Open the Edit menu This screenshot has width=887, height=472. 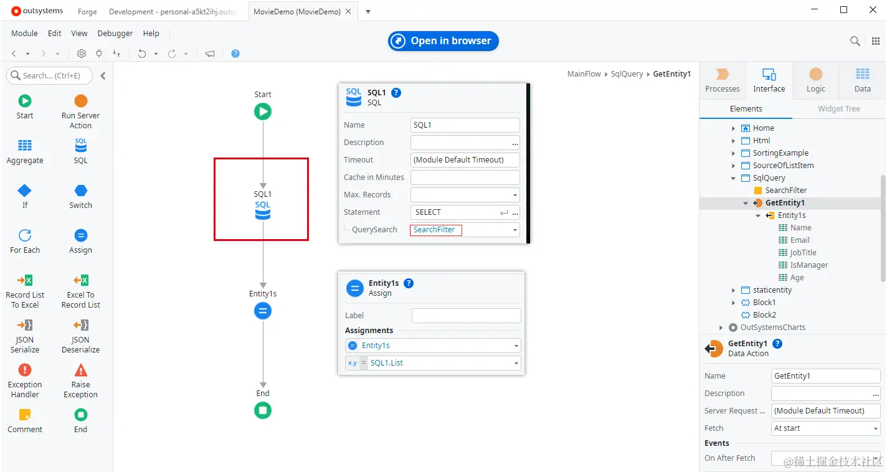point(55,34)
